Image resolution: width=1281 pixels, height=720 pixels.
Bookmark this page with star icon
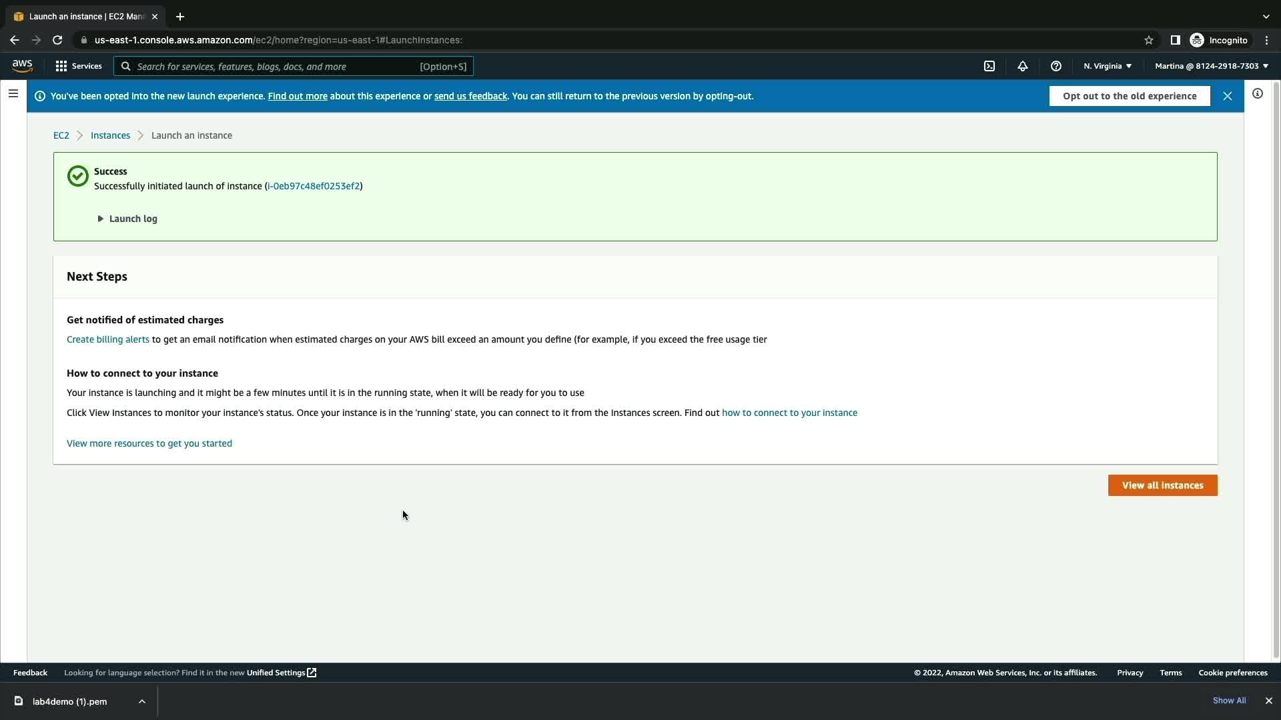(1148, 40)
